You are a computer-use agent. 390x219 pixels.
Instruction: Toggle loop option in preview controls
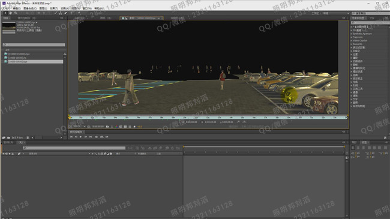pyautogui.click(x=102, y=137)
